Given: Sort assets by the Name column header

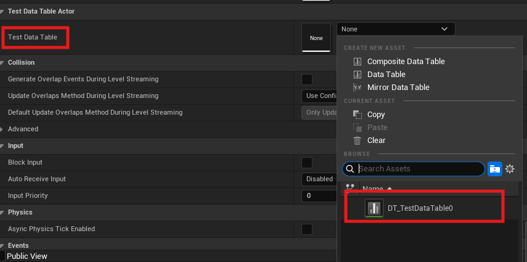Looking at the screenshot, I should (373, 189).
